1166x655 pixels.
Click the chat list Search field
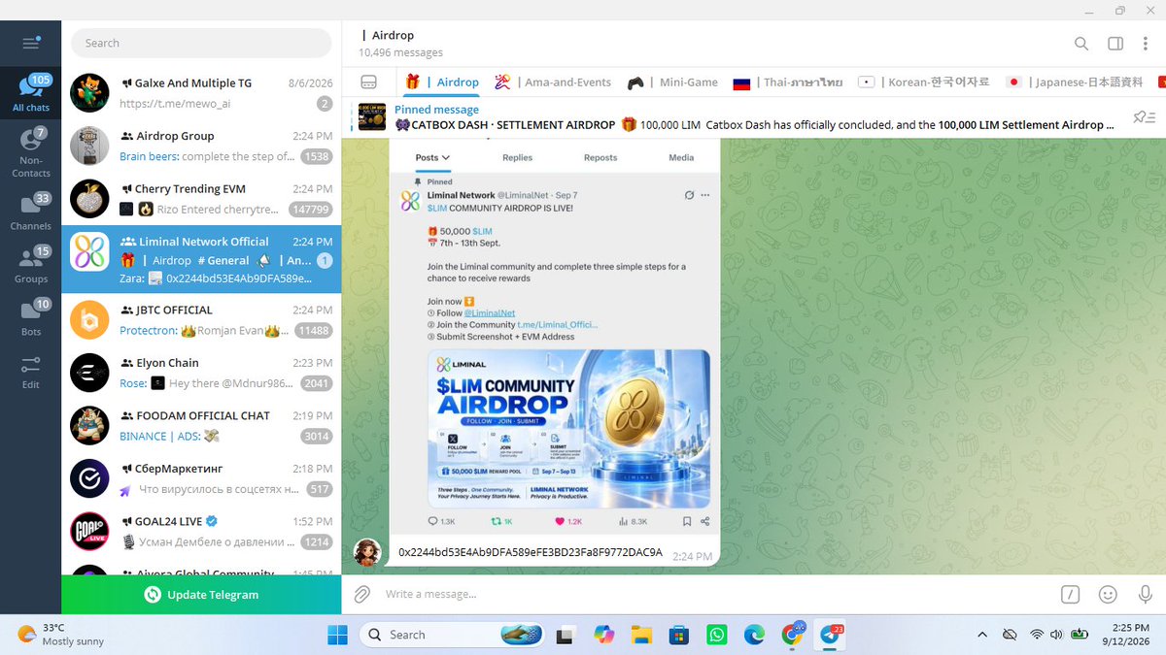coord(201,43)
